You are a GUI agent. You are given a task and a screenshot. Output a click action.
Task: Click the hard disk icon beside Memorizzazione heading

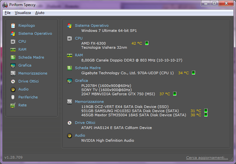[70, 102]
